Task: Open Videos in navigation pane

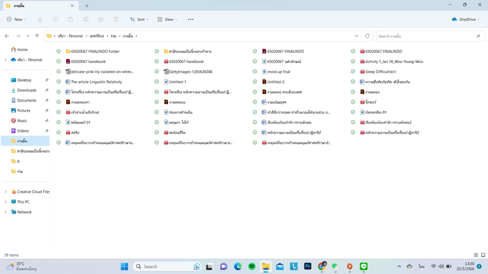Action: pos(23,131)
